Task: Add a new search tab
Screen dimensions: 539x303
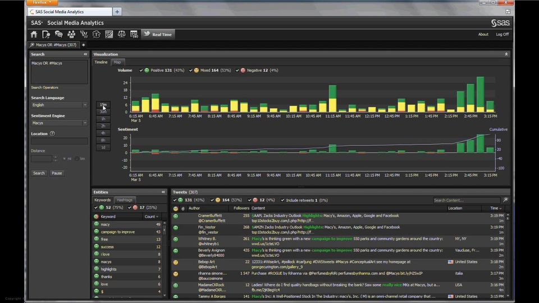Action: pyautogui.click(x=83, y=45)
